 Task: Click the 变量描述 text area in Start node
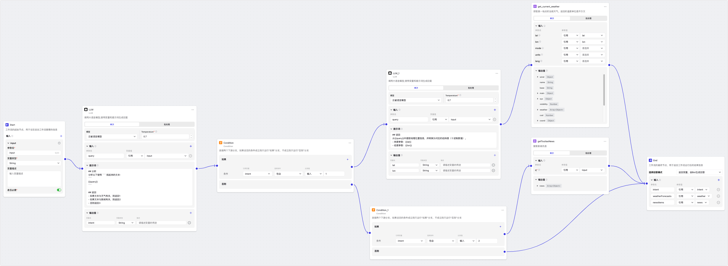pyautogui.click(x=34, y=178)
